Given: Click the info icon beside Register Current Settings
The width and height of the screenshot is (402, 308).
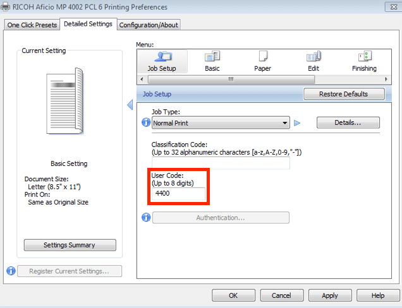Looking at the screenshot, I should pyautogui.click(x=11, y=271).
